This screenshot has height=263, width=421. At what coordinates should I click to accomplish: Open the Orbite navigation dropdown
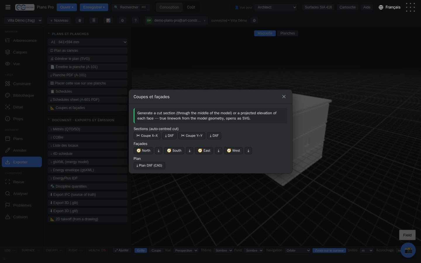click(x=297, y=250)
